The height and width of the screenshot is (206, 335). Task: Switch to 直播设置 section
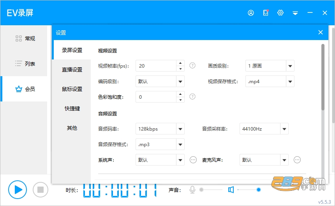tap(72, 70)
